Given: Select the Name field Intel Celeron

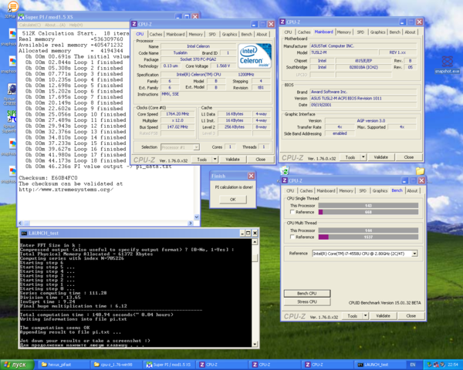Looking at the screenshot, I should pyautogui.click(x=198, y=46).
